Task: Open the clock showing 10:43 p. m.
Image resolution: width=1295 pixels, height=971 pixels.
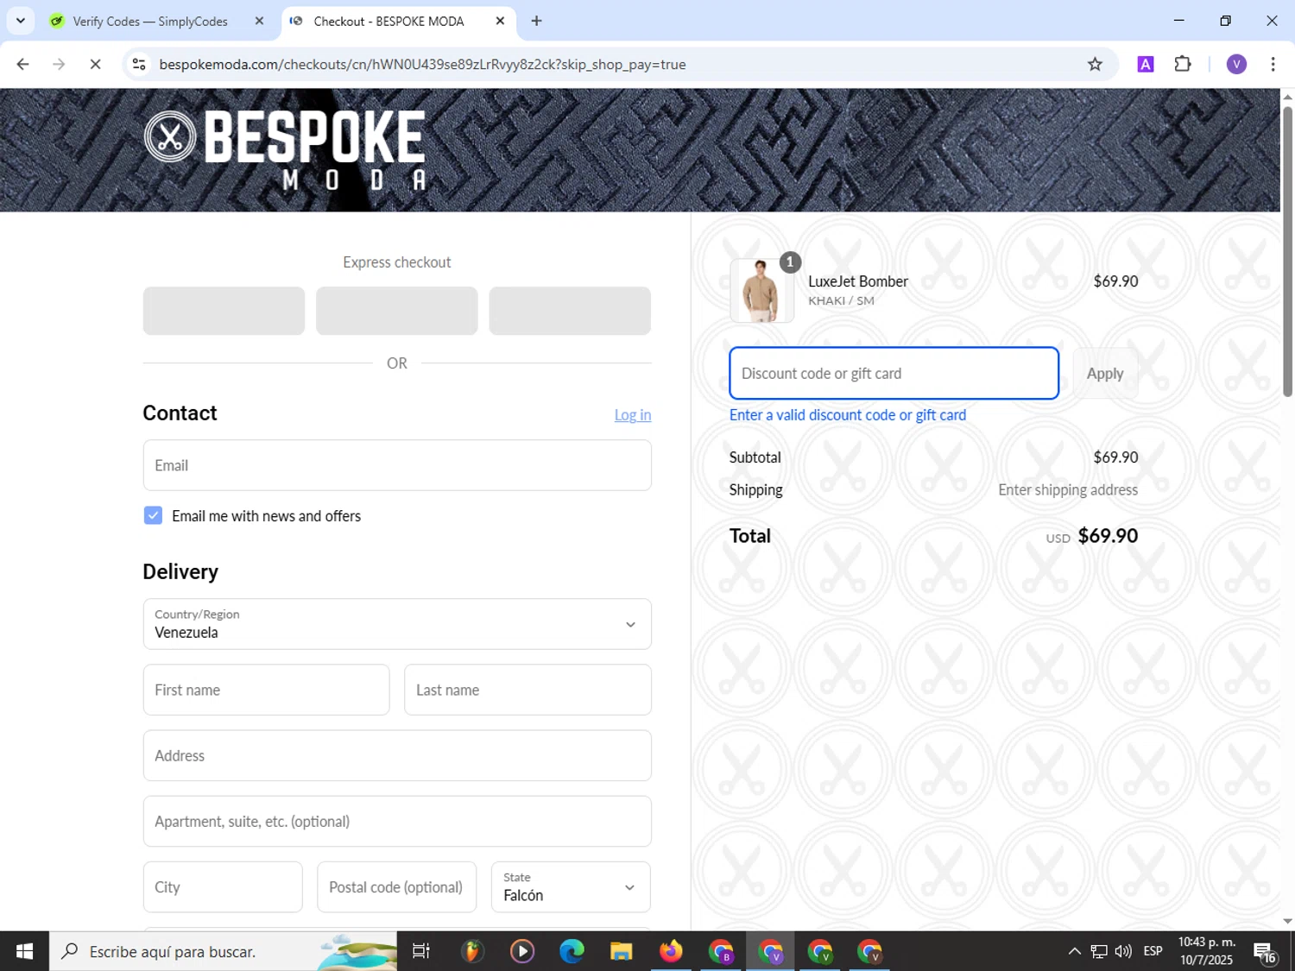Action: tap(1207, 951)
